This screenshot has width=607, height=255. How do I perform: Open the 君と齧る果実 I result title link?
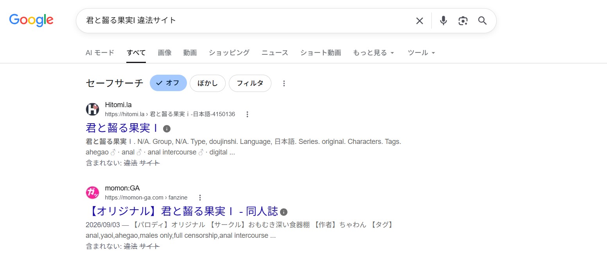[x=122, y=128]
